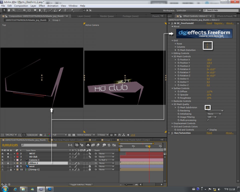Viewport: 240px width, 192px height.
Task: Hide the WEST text layer
Action: tap(2, 153)
